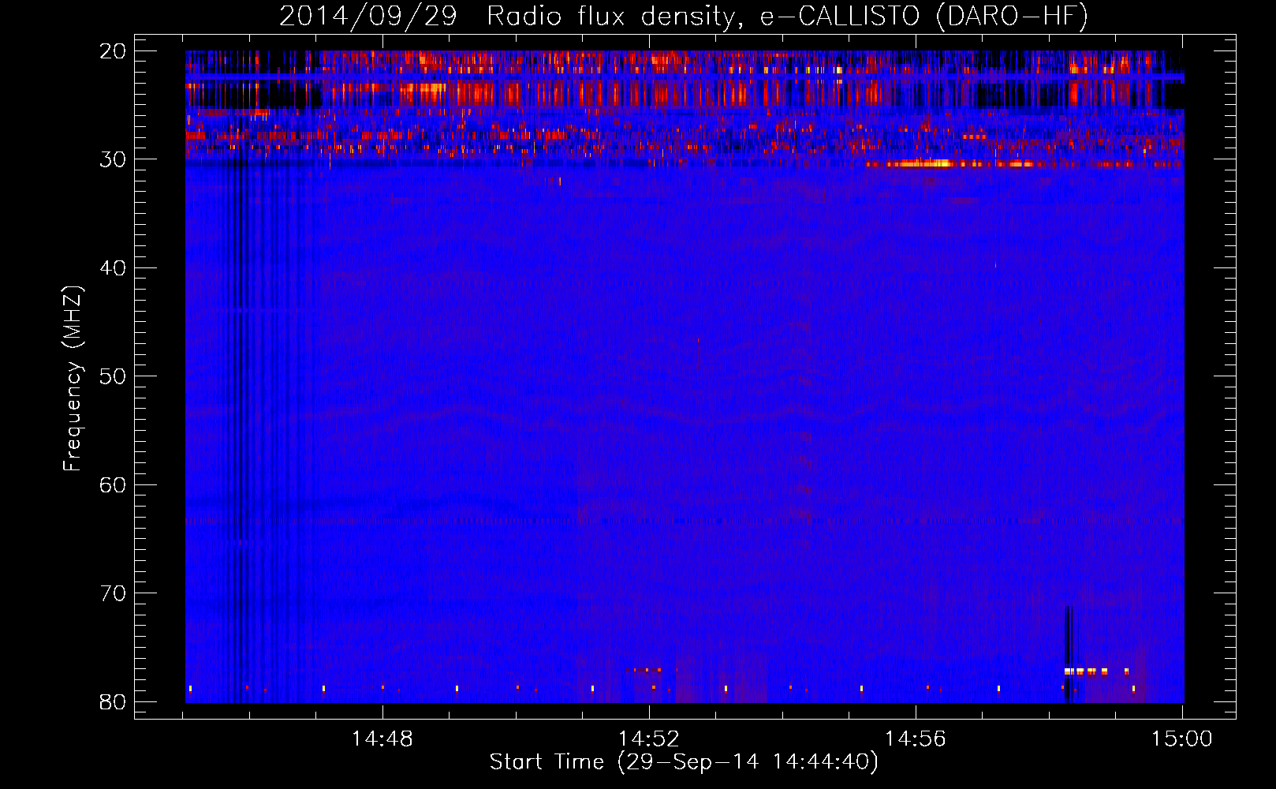Click the 14:52 time tick label
1276x789 pixels.
pyautogui.click(x=649, y=739)
